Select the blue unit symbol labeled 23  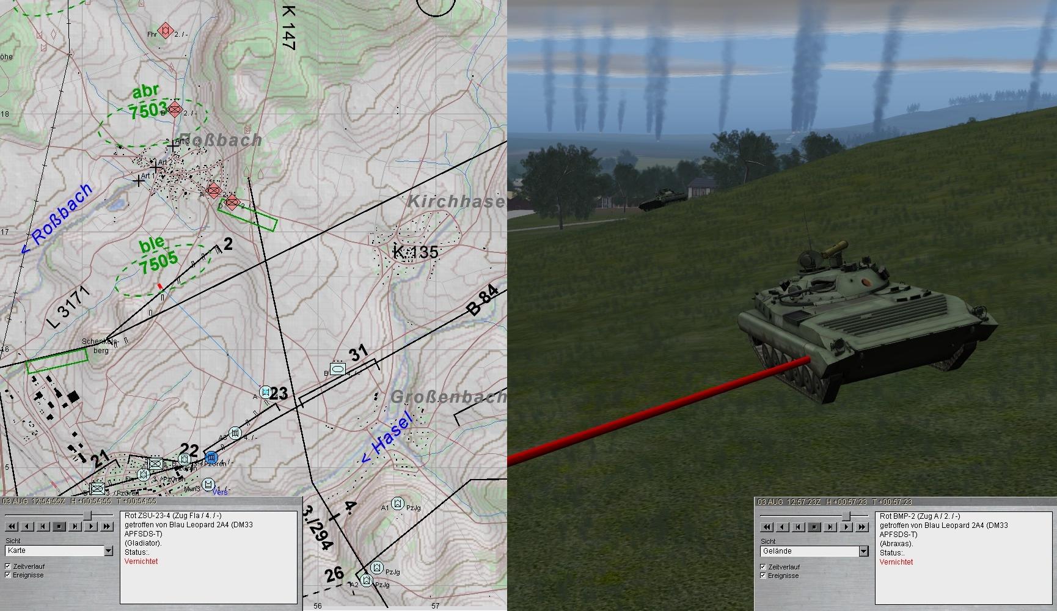coord(265,392)
